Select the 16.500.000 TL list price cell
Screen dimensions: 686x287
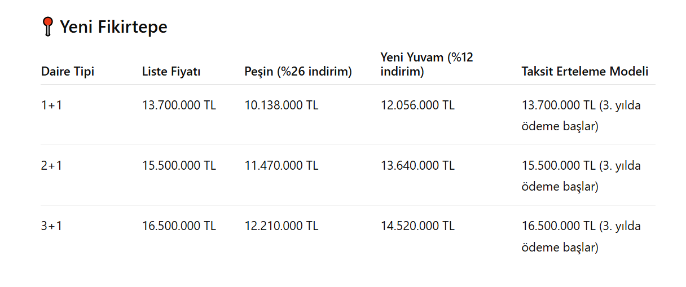pos(179,226)
